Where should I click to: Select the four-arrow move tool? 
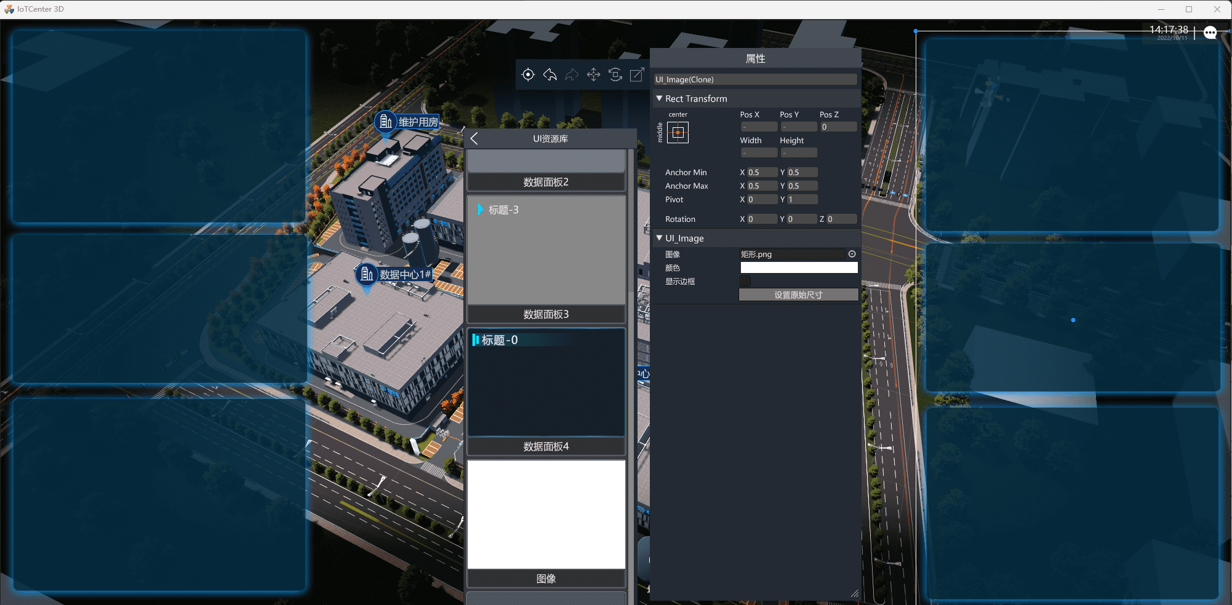pyautogui.click(x=593, y=75)
